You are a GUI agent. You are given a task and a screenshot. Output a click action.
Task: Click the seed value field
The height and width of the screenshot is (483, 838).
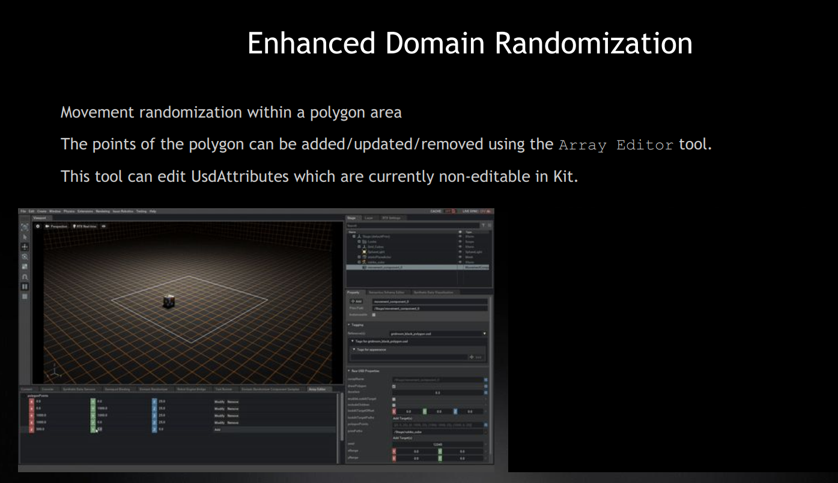click(x=438, y=445)
